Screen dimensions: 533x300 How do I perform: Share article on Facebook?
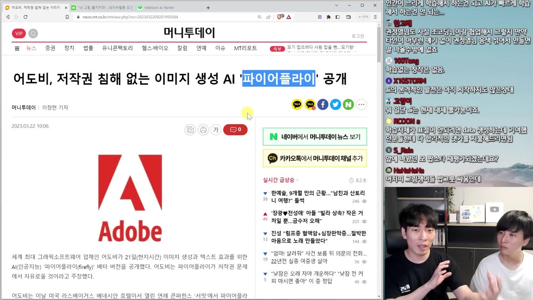tap(323, 104)
